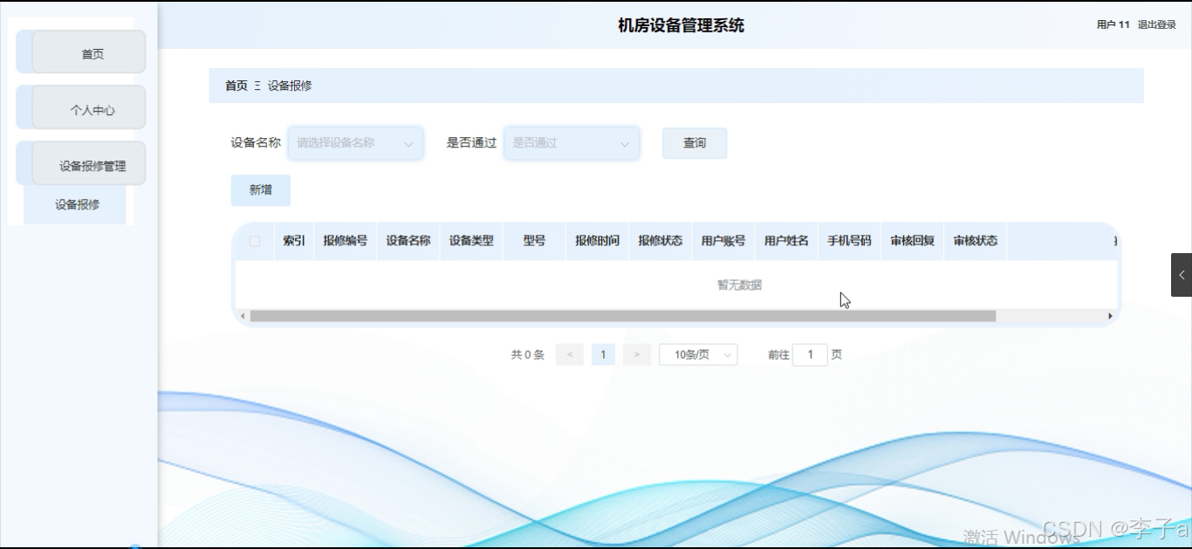
Task: Click the 索引 column header
Action: (294, 241)
